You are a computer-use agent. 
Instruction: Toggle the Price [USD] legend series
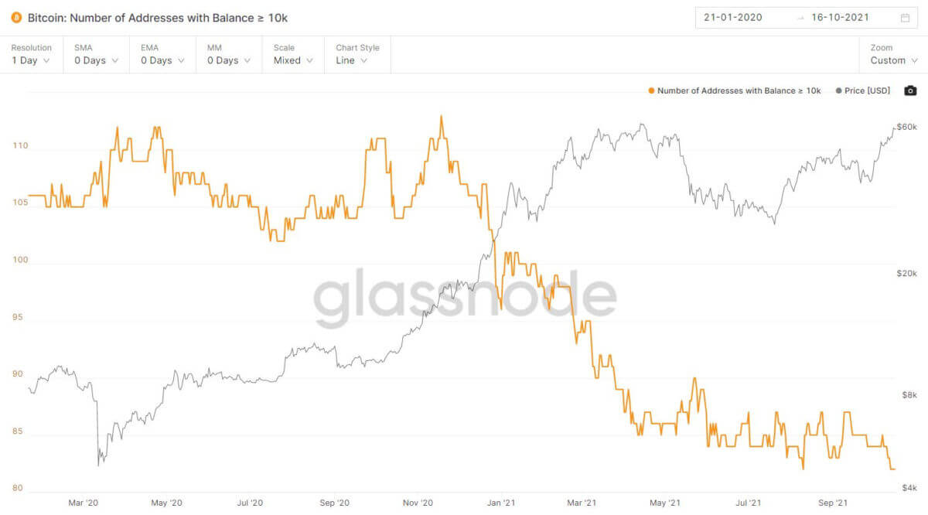tap(867, 91)
